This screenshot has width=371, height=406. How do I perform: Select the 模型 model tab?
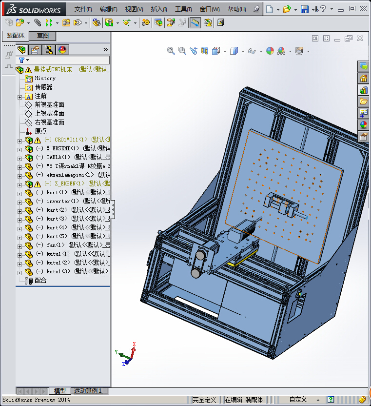pyautogui.click(x=60, y=391)
